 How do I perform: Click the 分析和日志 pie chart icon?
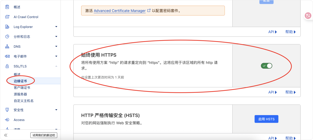coord(7,37)
